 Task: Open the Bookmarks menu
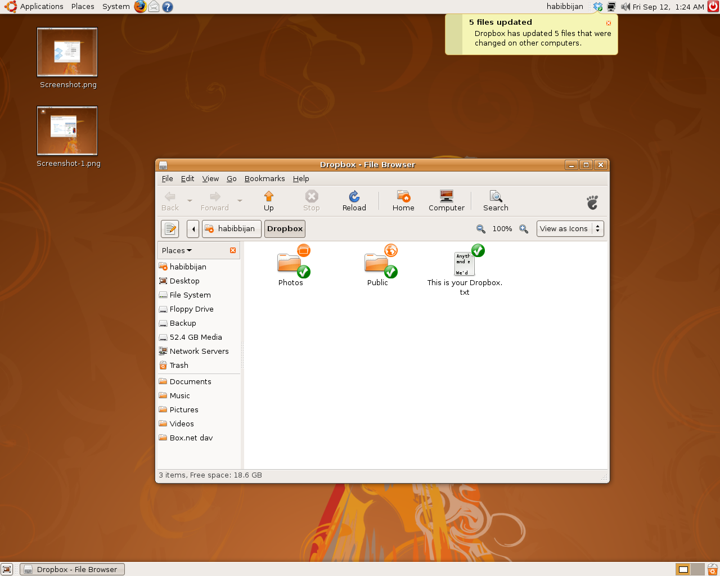click(x=264, y=179)
